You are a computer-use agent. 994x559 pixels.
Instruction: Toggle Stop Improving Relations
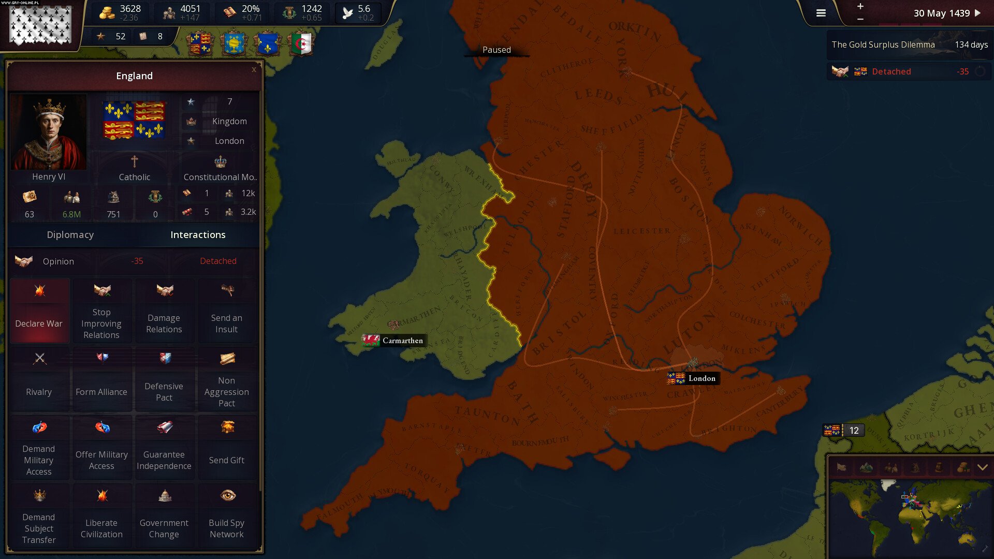click(x=102, y=310)
